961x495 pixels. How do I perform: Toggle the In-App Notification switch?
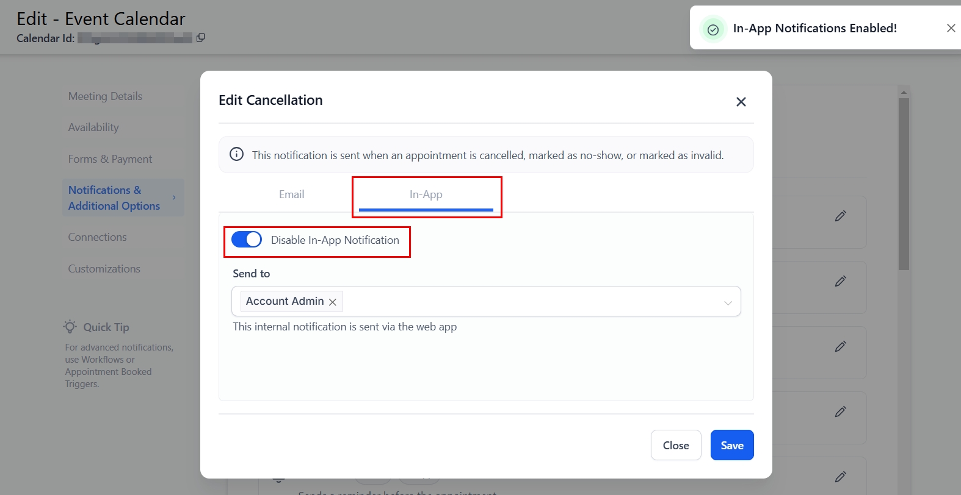click(x=247, y=240)
